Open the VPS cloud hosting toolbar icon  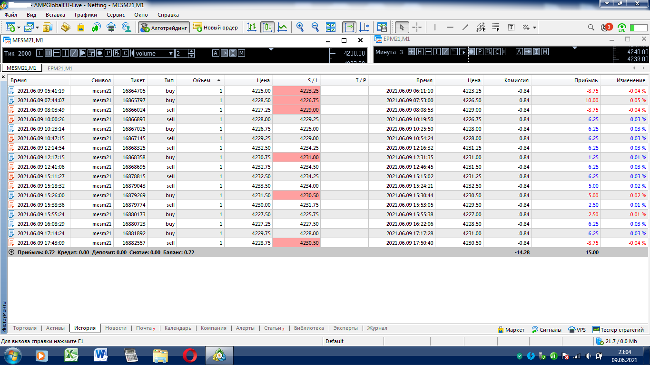coord(111,27)
